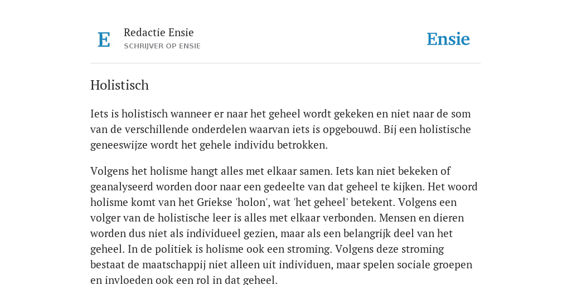Select the SCHRIJVER OP ENSIE subtitle
The image size is (571, 285).
[162, 46]
